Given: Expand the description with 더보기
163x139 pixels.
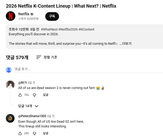Looking at the screenshot, I should (125, 44).
